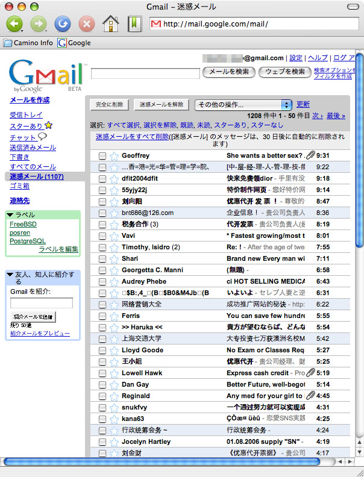Open the 送信済みメール sent mail folder
This screenshot has height=477, width=364.
(x=33, y=148)
